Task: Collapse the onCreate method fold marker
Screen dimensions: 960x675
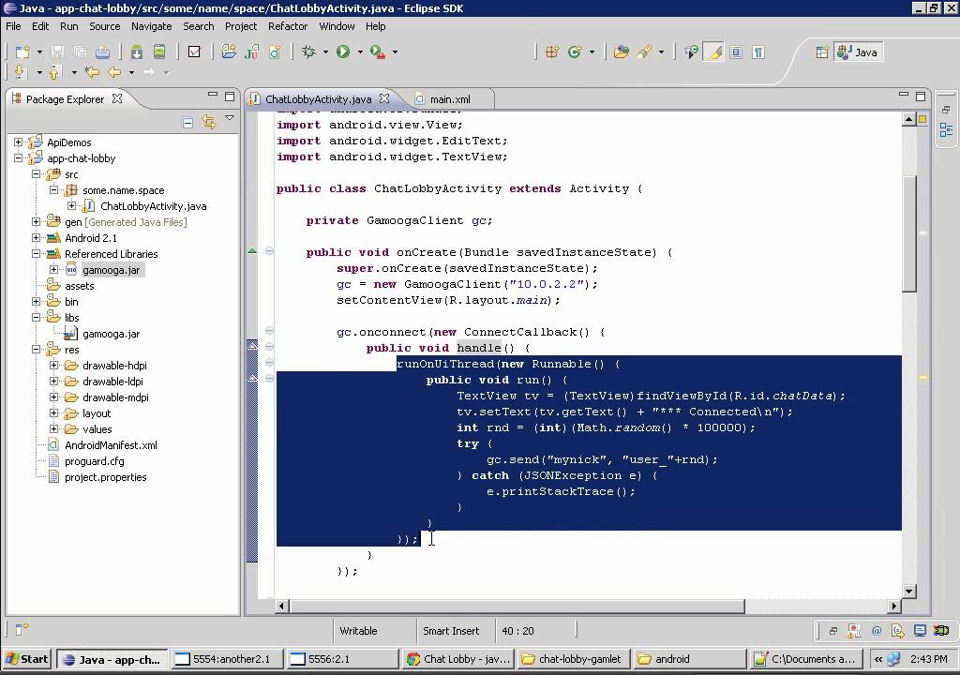Action: click(269, 251)
